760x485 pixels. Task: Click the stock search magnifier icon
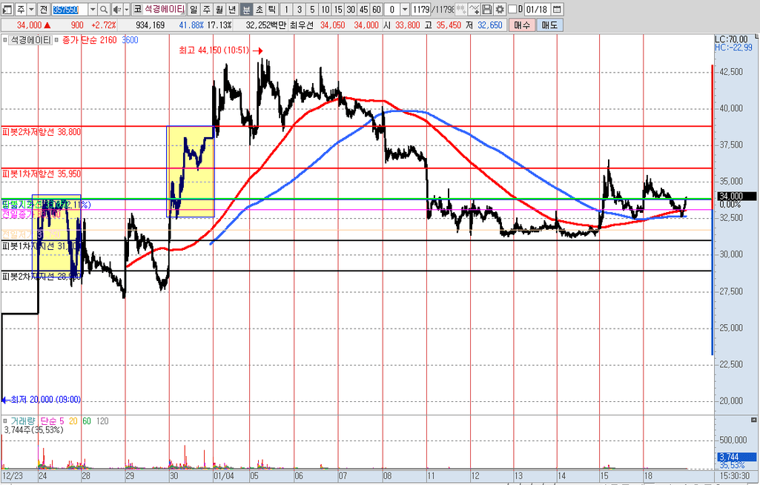click(104, 10)
